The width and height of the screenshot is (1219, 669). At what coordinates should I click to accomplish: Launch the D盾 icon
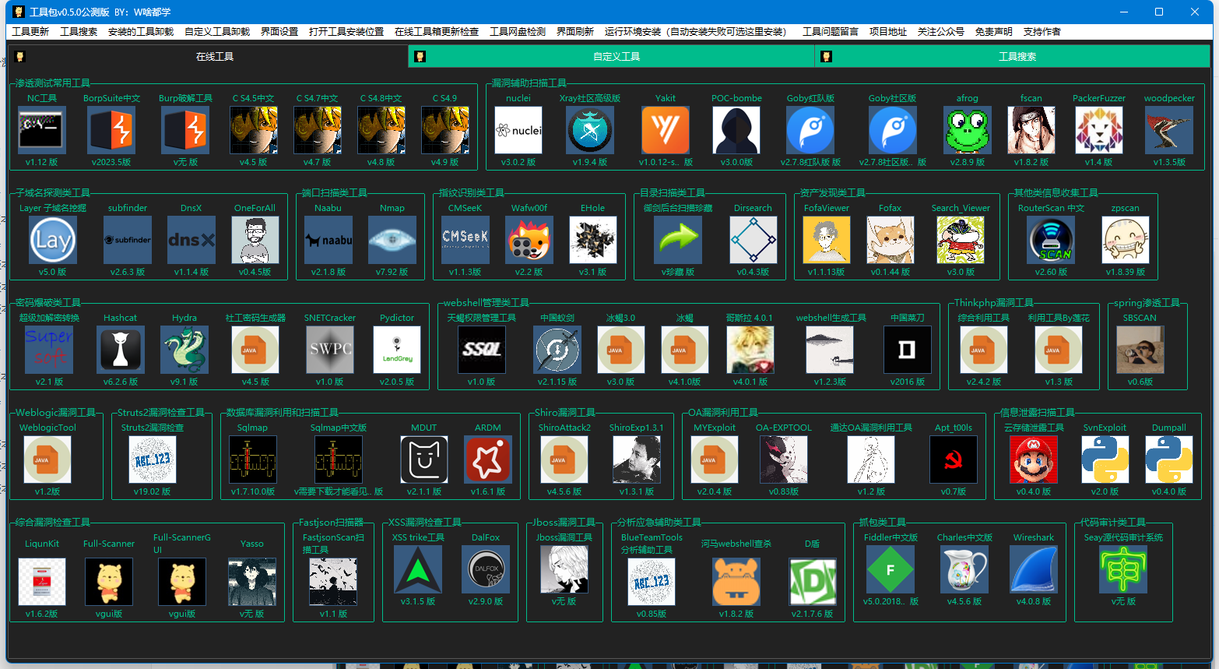click(813, 582)
